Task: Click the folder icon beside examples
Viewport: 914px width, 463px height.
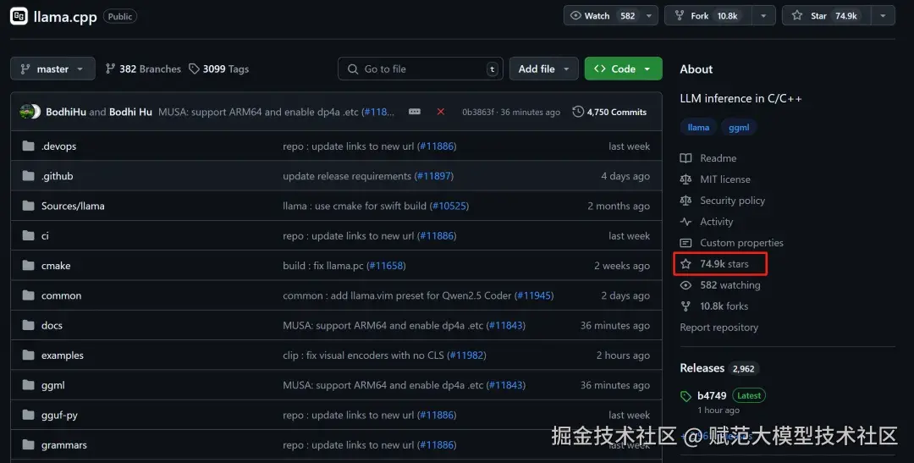Action: 28,355
